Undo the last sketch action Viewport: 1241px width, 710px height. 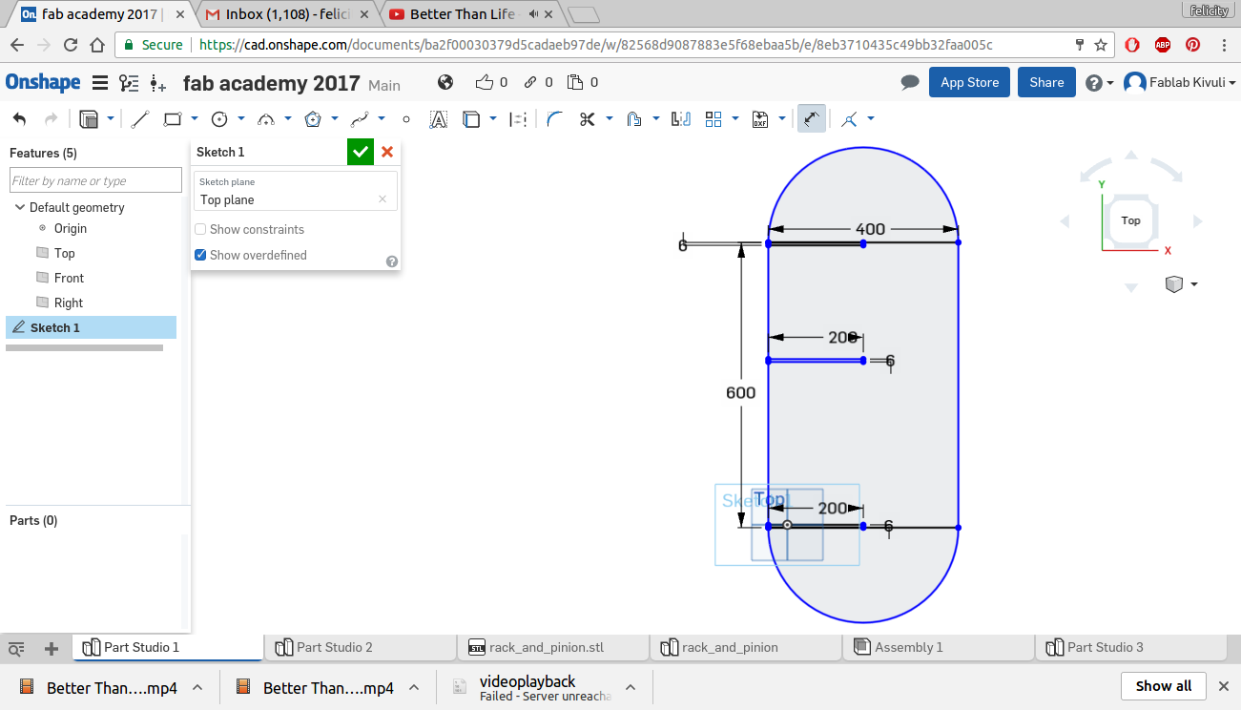pyautogui.click(x=20, y=119)
